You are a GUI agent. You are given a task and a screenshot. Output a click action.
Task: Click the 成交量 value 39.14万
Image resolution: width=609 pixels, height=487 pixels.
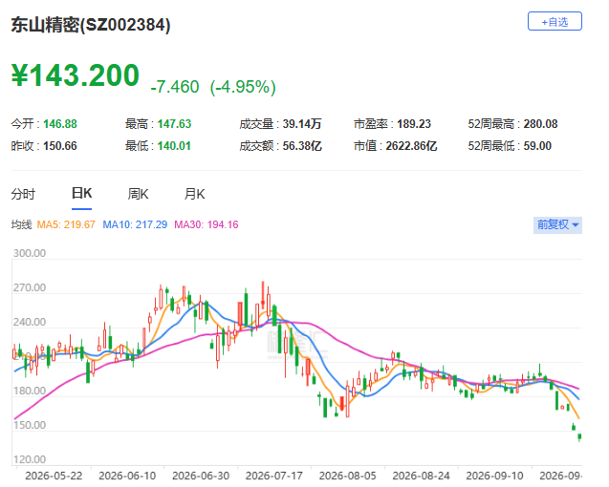[x=302, y=124]
